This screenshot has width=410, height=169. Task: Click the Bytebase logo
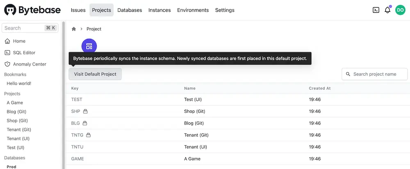pos(32,10)
